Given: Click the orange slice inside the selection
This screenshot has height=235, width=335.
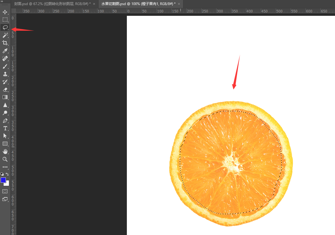Looking at the screenshot, I should click(231, 163).
